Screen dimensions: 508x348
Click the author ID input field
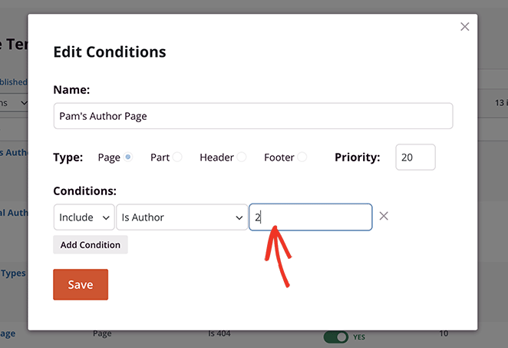pos(311,217)
